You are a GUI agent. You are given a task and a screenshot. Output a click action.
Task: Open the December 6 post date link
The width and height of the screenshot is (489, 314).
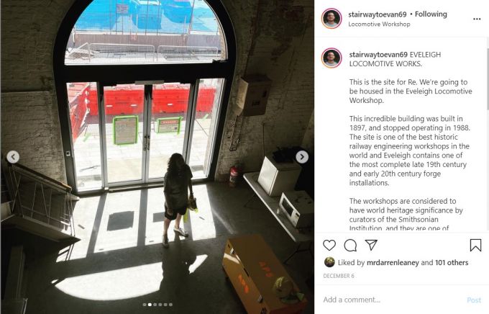339,276
